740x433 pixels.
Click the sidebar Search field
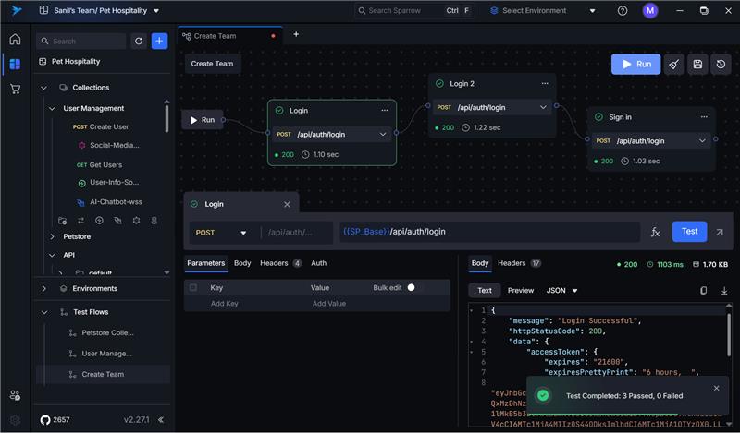[81, 42]
